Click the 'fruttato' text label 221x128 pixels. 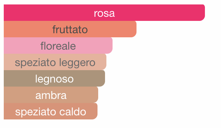pos(70,29)
